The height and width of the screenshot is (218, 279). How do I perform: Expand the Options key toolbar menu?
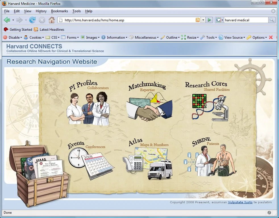257,38
